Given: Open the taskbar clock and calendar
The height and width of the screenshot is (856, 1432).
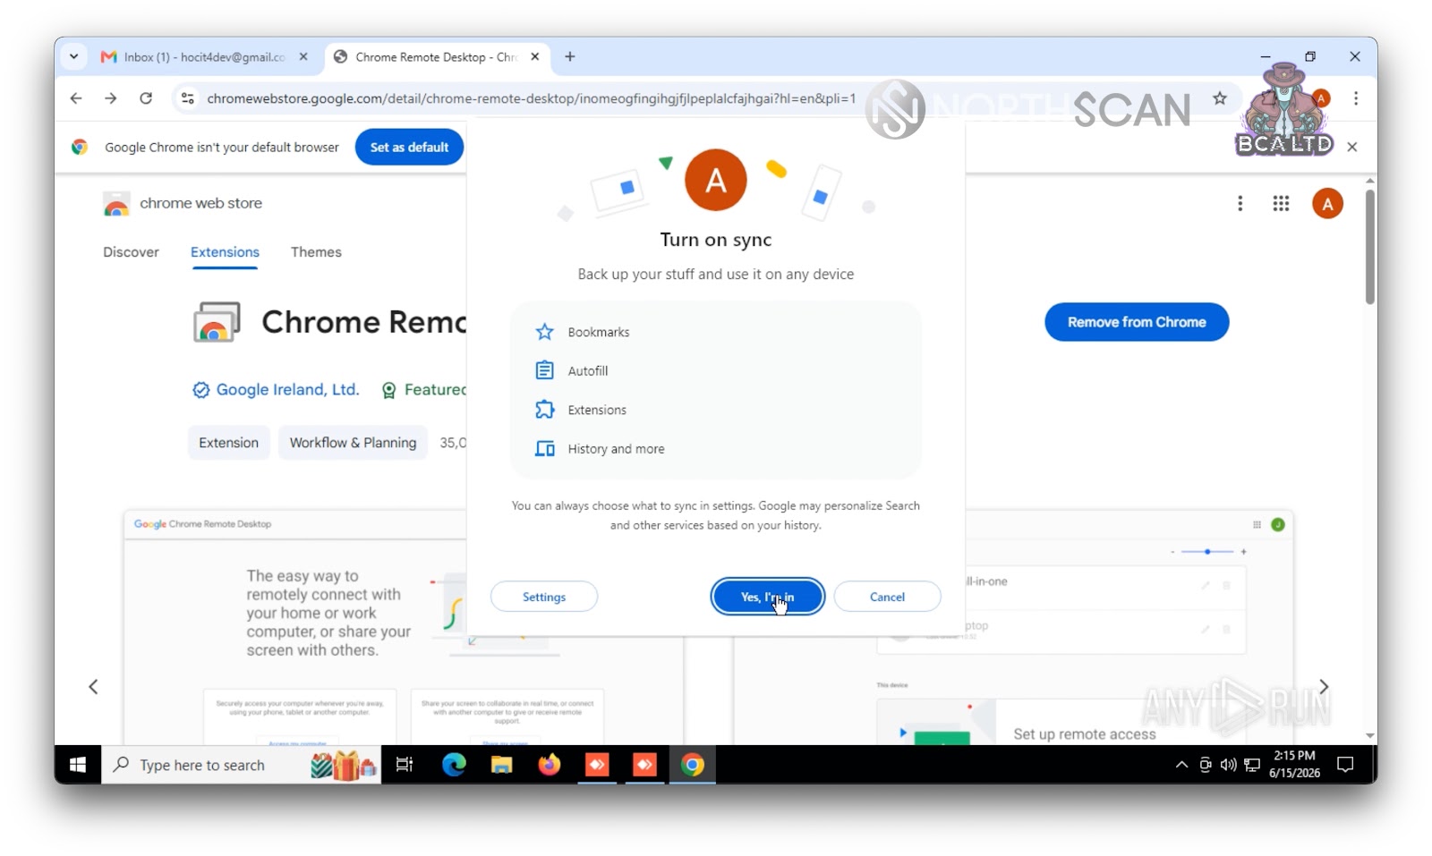Looking at the screenshot, I should (x=1294, y=765).
